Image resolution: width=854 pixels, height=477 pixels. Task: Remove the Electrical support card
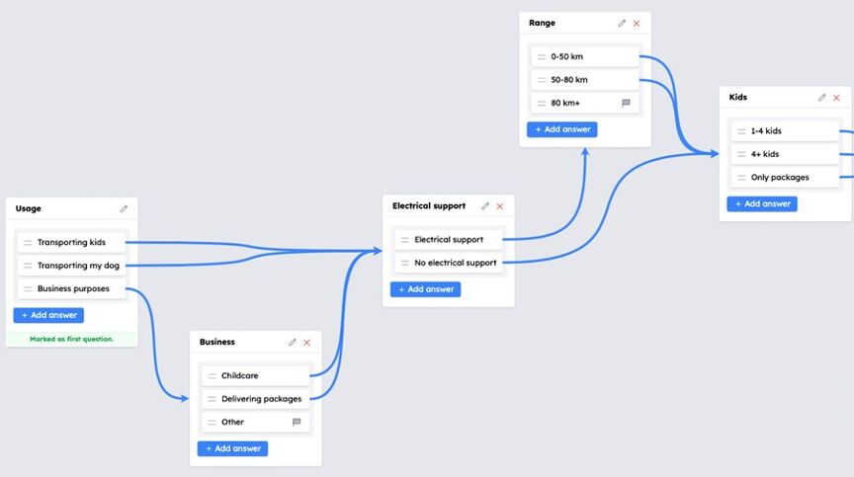(500, 206)
